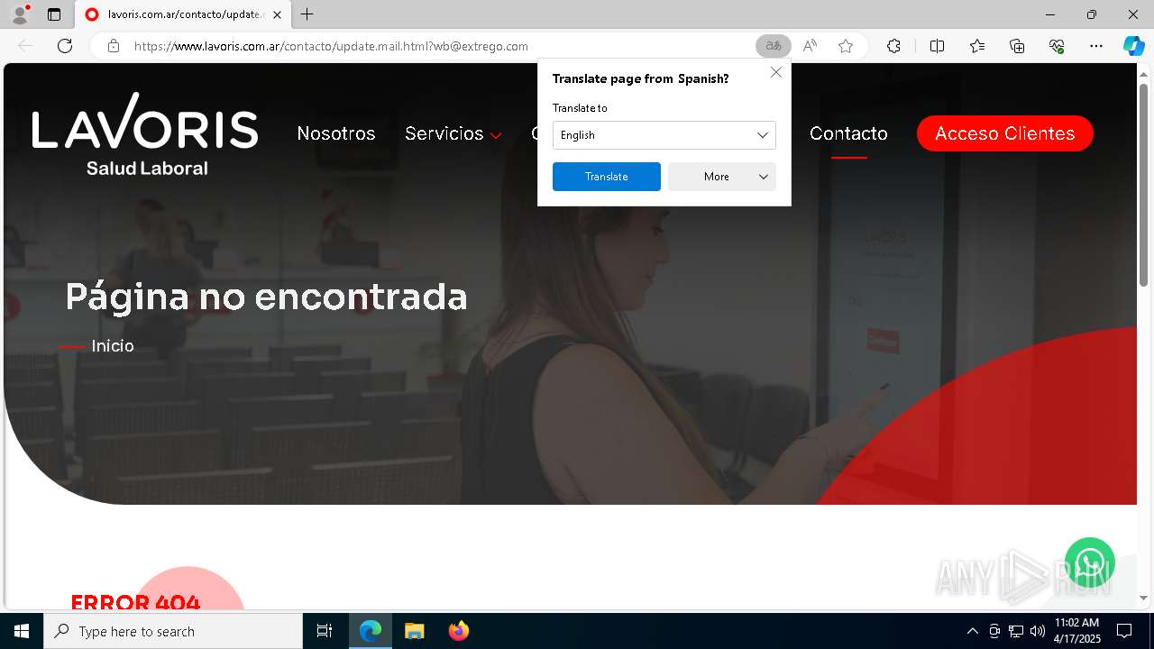Switch to Microsoft Edge on taskbar
The width and height of the screenshot is (1154, 649).
[371, 631]
